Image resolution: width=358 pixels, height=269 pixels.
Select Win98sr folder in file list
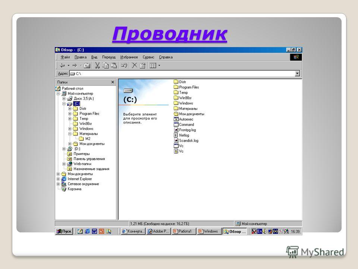point(183,98)
